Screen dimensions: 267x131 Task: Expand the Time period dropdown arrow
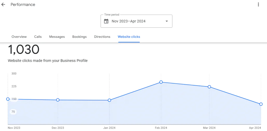pyautogui.click(x=167, y=21)
